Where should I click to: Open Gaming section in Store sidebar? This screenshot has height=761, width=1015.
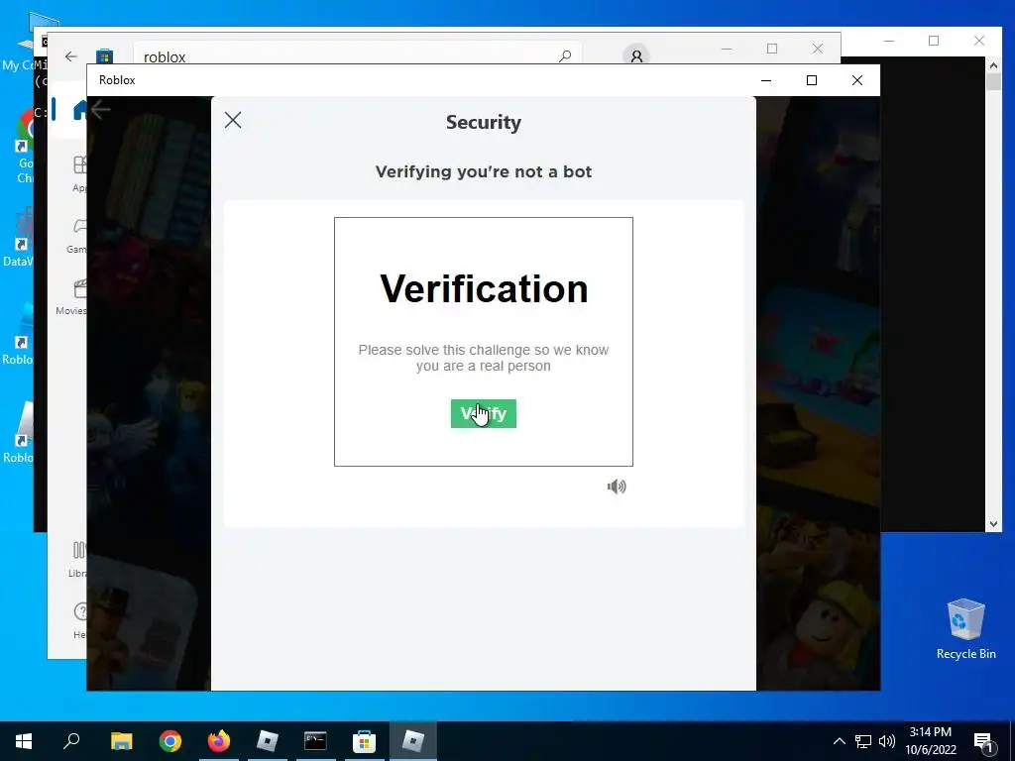click(77, 236)
